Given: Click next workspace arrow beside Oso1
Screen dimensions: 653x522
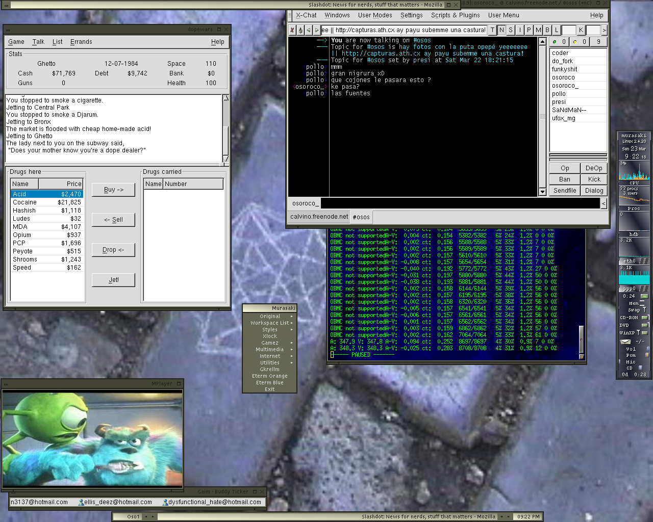Looking at the screenshot, I should [x=153, y=516].
